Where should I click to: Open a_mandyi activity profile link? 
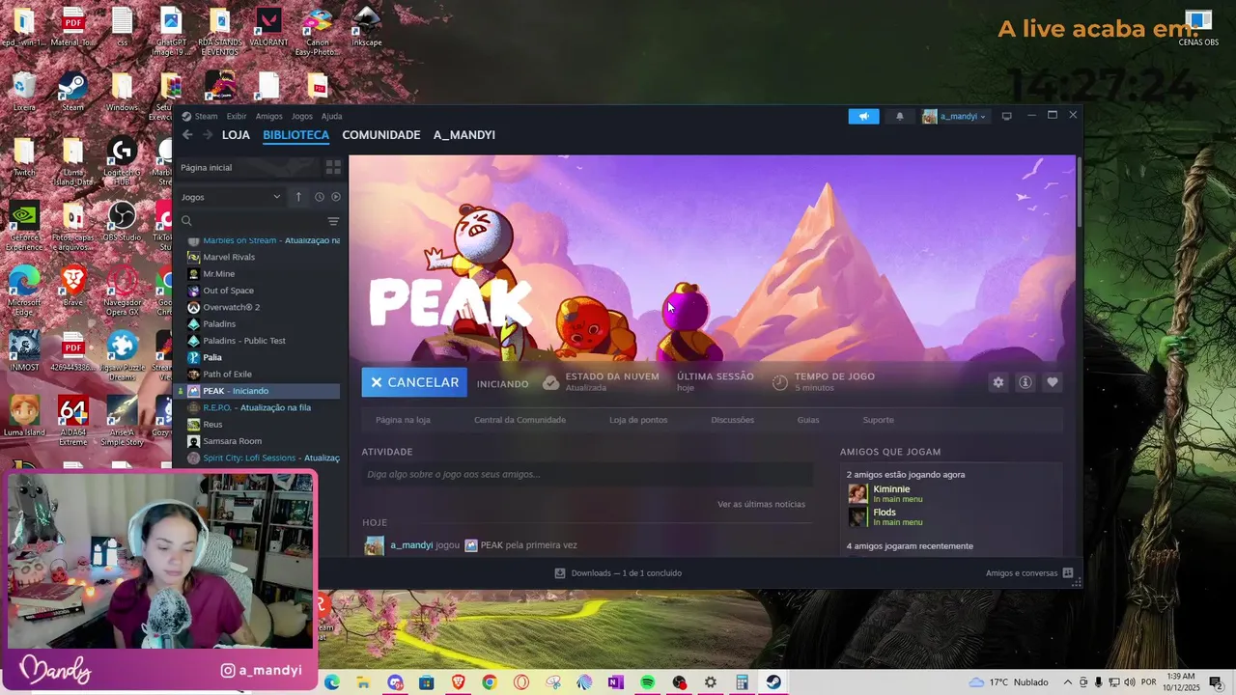pyautogui.click(x=411, y=545)
